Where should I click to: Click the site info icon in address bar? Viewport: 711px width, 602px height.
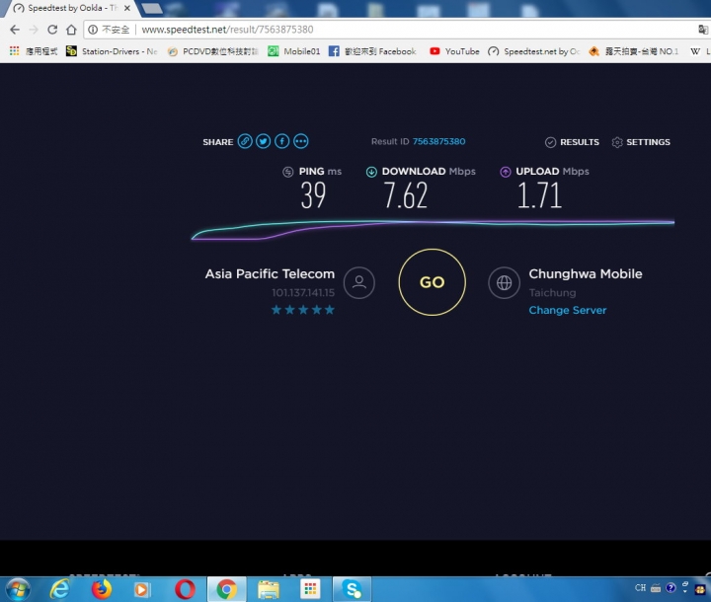click(x=93, y=30)
